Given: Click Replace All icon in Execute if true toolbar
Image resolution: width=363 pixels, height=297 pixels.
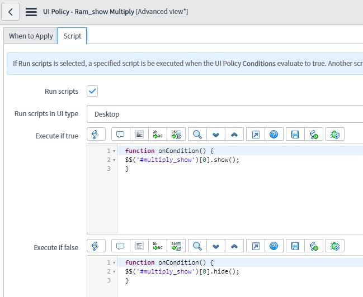Looking at the screenshot, I should (176, 135).
